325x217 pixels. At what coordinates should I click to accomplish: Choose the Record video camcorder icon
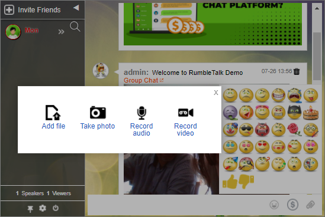coord(185,113)
